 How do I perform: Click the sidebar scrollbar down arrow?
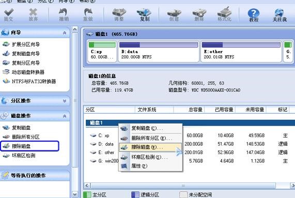point(75,194)
